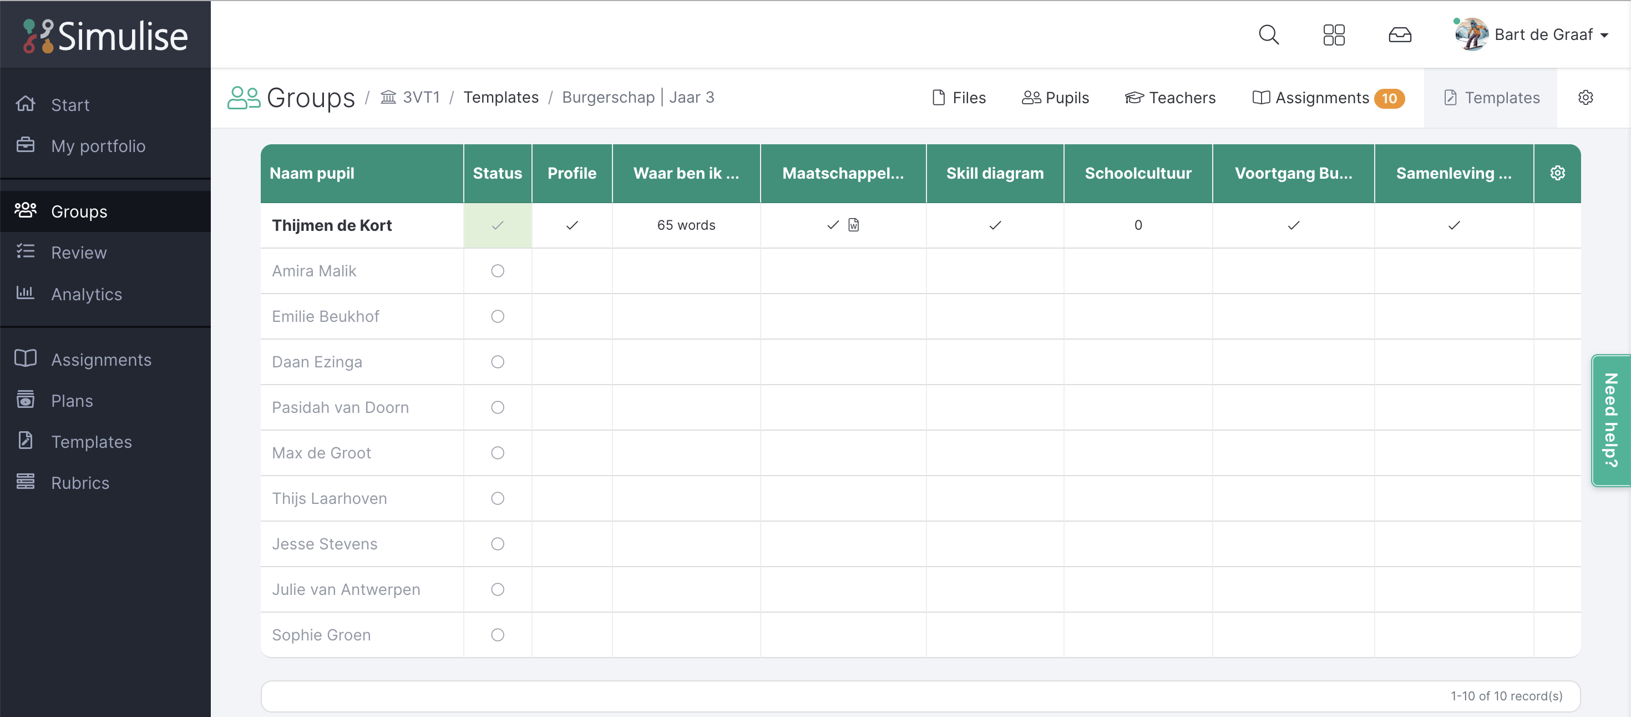
Task: Open the Need help? button
Action: (x=1610, y=420)
